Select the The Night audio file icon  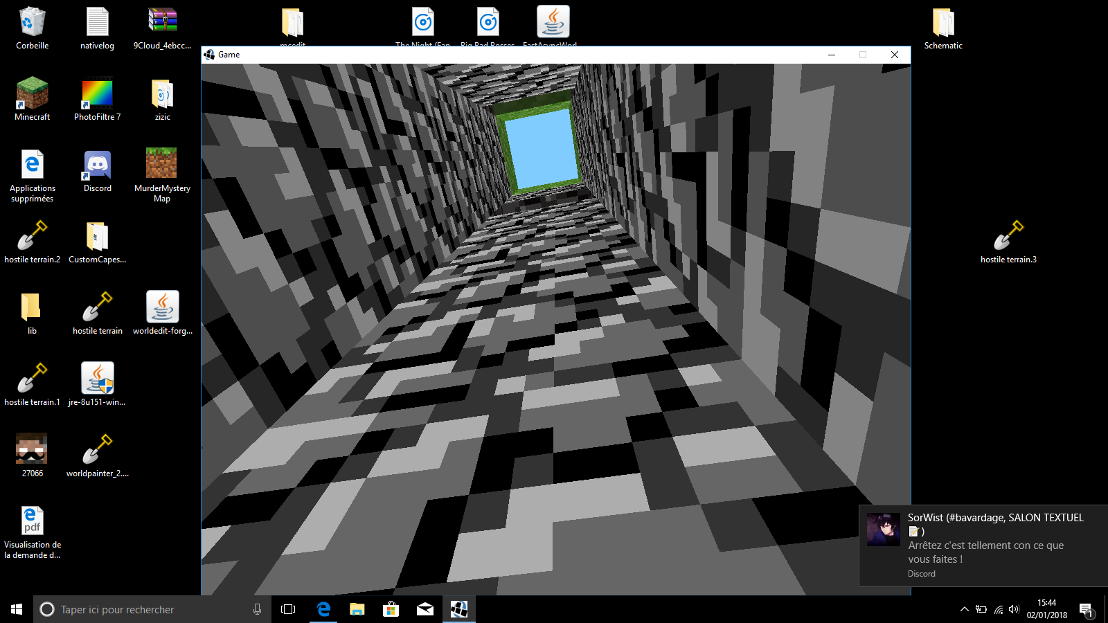(x=422, y=22)
